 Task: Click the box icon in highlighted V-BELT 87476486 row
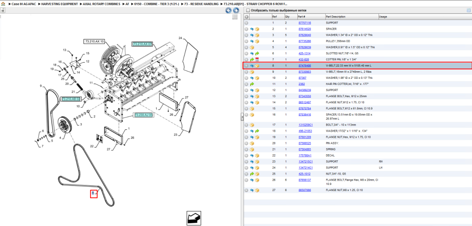point(257,66)
